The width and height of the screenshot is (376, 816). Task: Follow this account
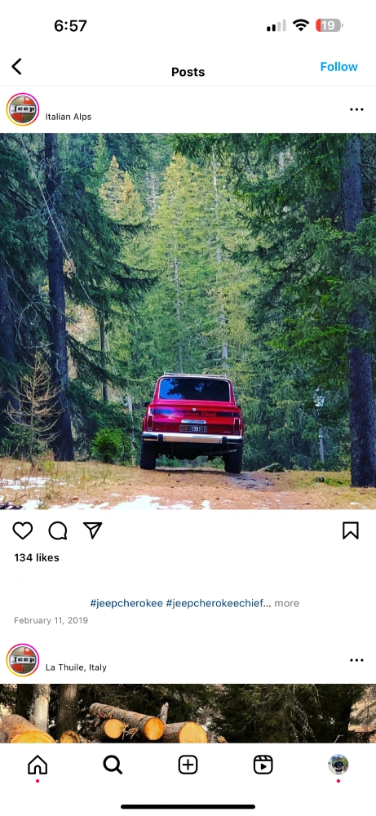(338, 67)
